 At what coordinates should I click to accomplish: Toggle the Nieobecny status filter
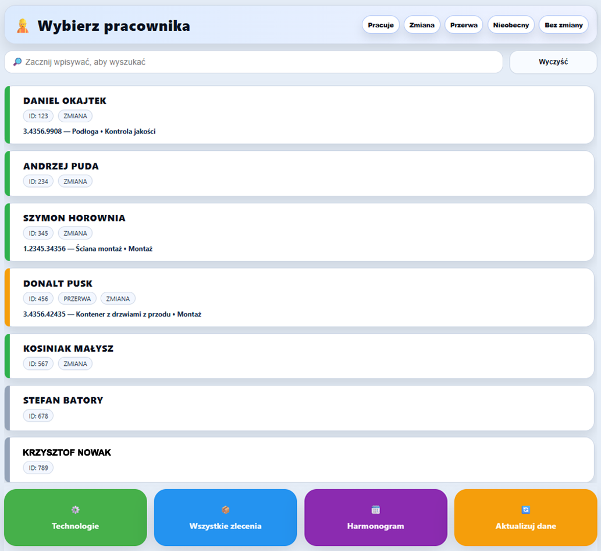coord(511,24)
